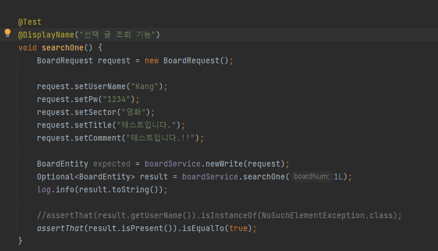Click the yellow lightbulb quick-fix icon
The width and height of the screenshot is (438, 251).
click(8, 33)
